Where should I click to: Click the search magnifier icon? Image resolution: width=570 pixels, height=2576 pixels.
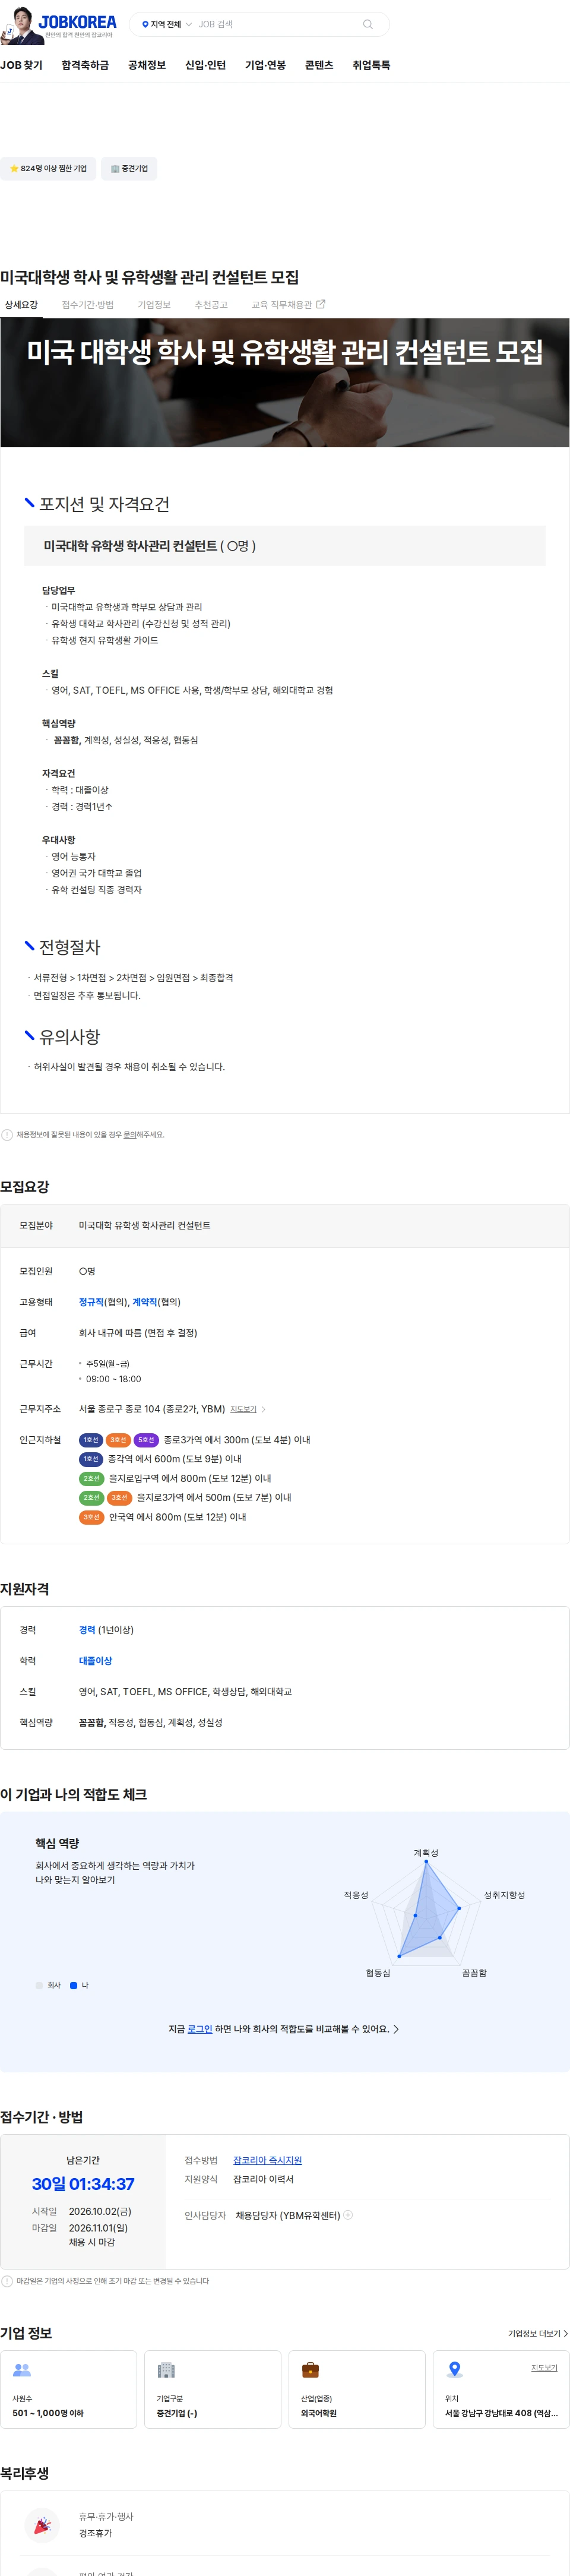[367, 24]
